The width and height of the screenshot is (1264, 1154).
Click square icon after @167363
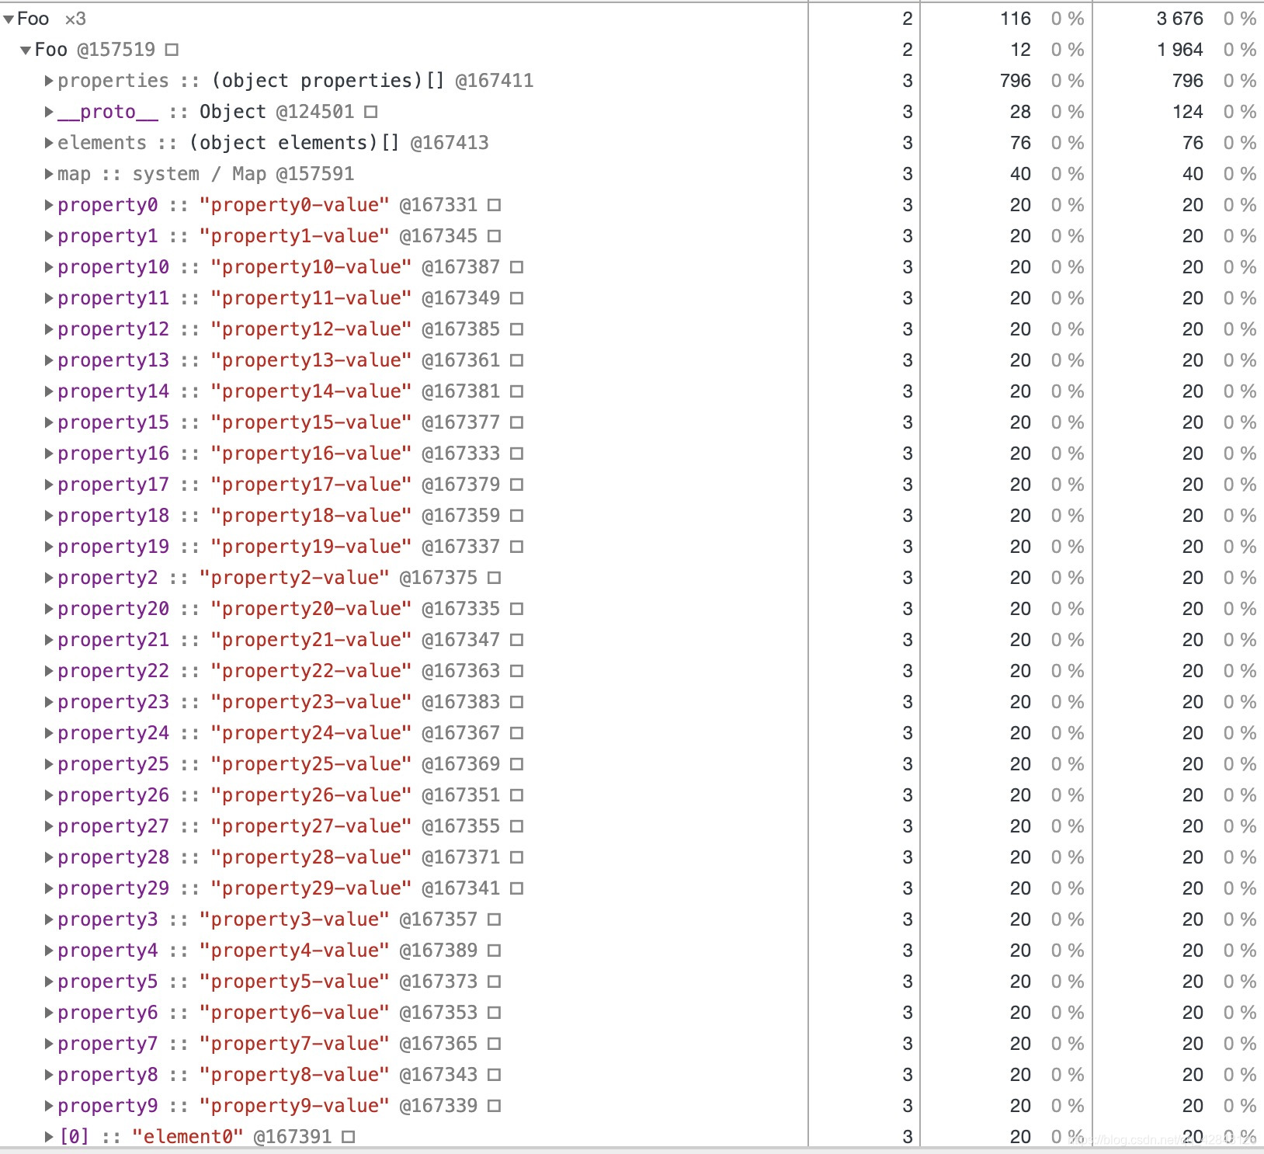point(517,671)
